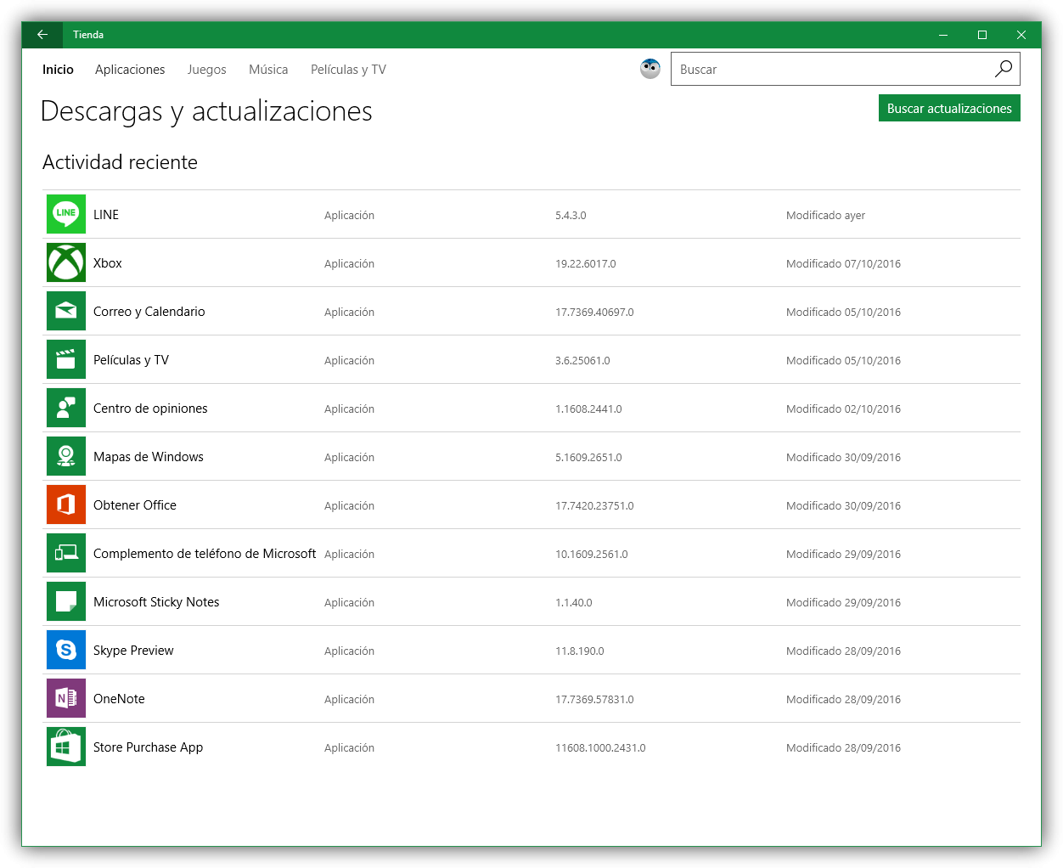This screenshot has height=868, width=1063.
Task: Click Modificado 07/10/2016 text
Action: (x=843, y=264)
